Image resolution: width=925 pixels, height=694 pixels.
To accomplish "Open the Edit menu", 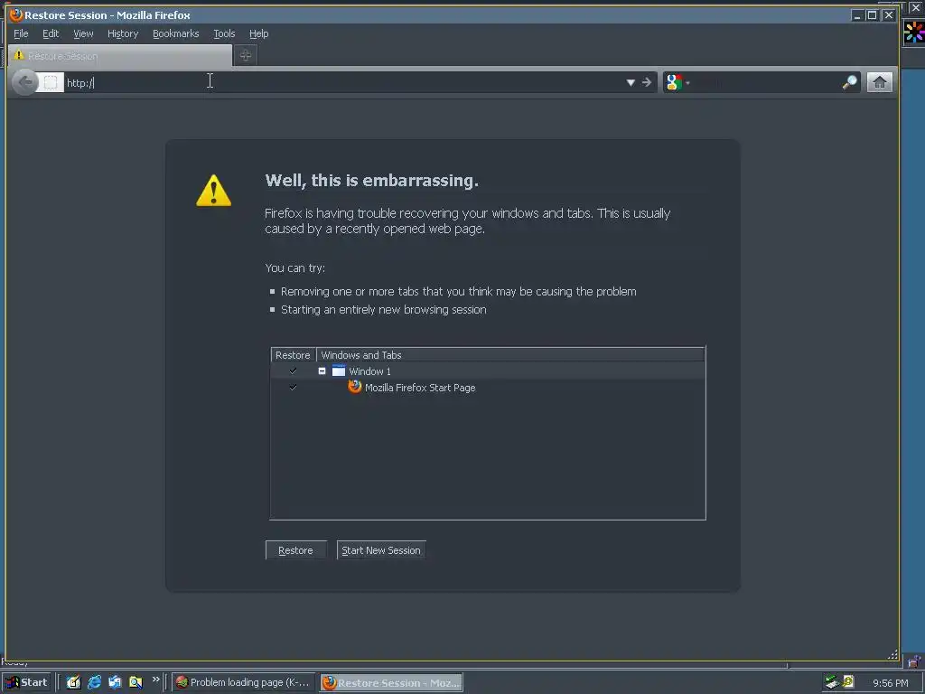I will point(51,33).
